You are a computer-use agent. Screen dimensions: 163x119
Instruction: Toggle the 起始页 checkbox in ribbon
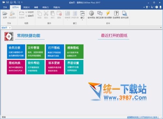(x=26, y=16)
